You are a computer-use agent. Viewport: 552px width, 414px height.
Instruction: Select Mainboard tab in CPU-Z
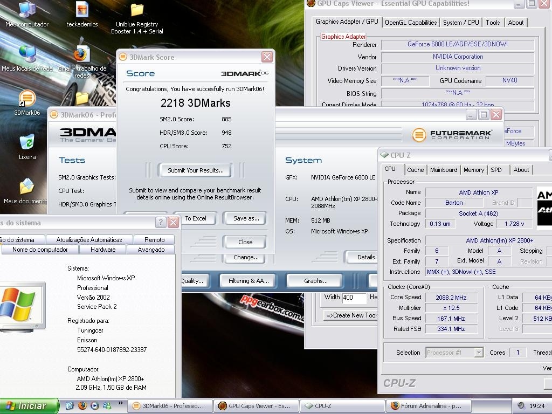(444, 170)
